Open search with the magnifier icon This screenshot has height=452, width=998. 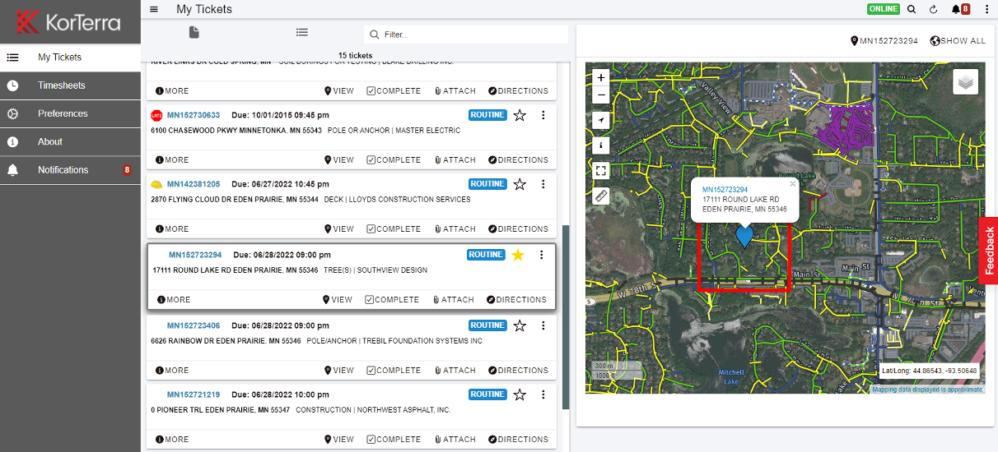(912, 9)
